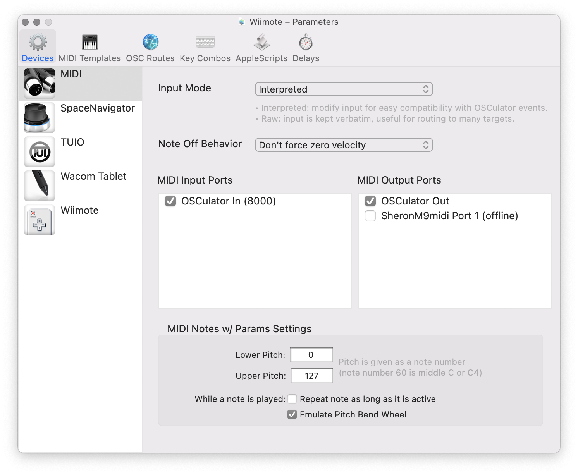Select TUIO logo device icon
The width and height of the screenshot is (578, 474).
(x=40, y=151)
